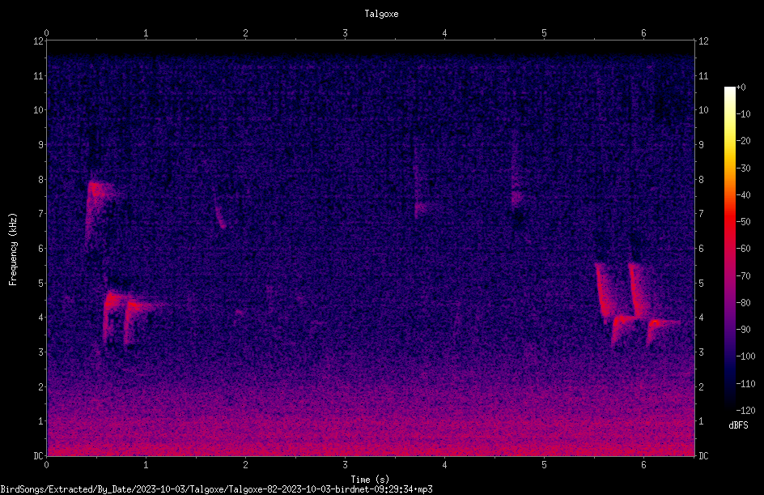764x495 pixels.
Task: Click the "DC" label on the left frequency axis
Action: pos(39,456)
